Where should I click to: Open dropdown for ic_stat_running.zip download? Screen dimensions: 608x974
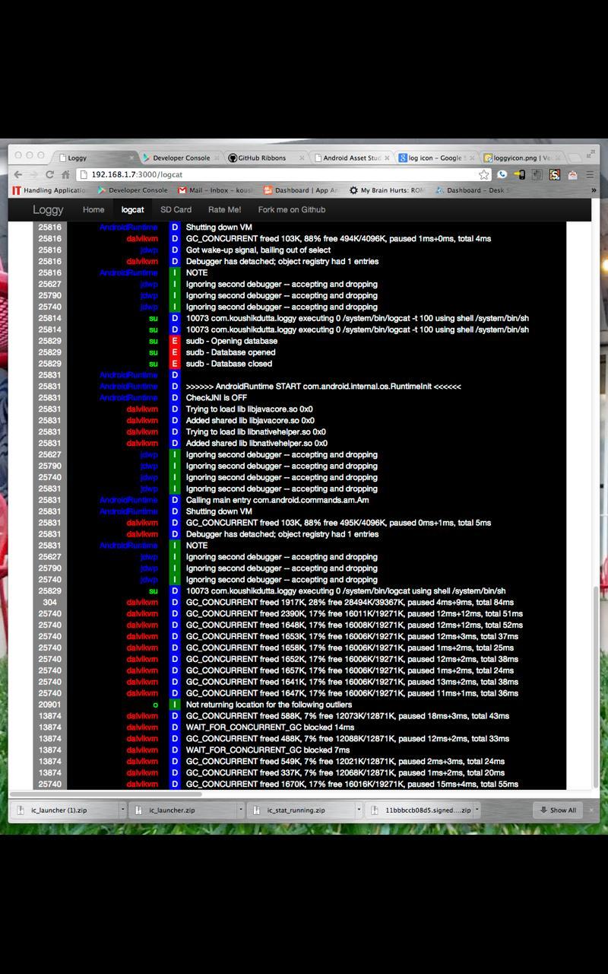pyautogui.click(x=358, y=810)
